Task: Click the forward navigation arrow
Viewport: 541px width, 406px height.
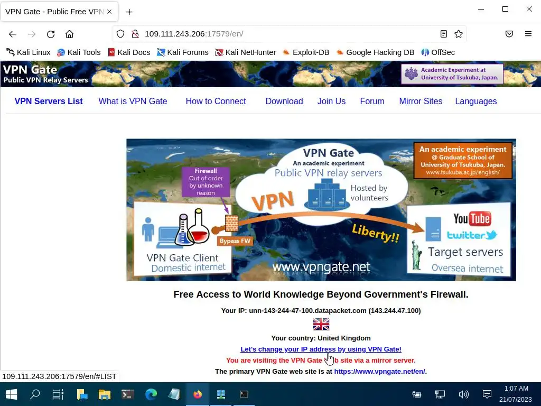Action: point(32,34)
